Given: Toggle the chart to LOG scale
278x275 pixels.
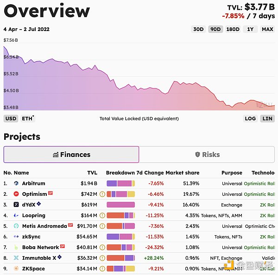Looking at the screenshot, I should [250, 119].
